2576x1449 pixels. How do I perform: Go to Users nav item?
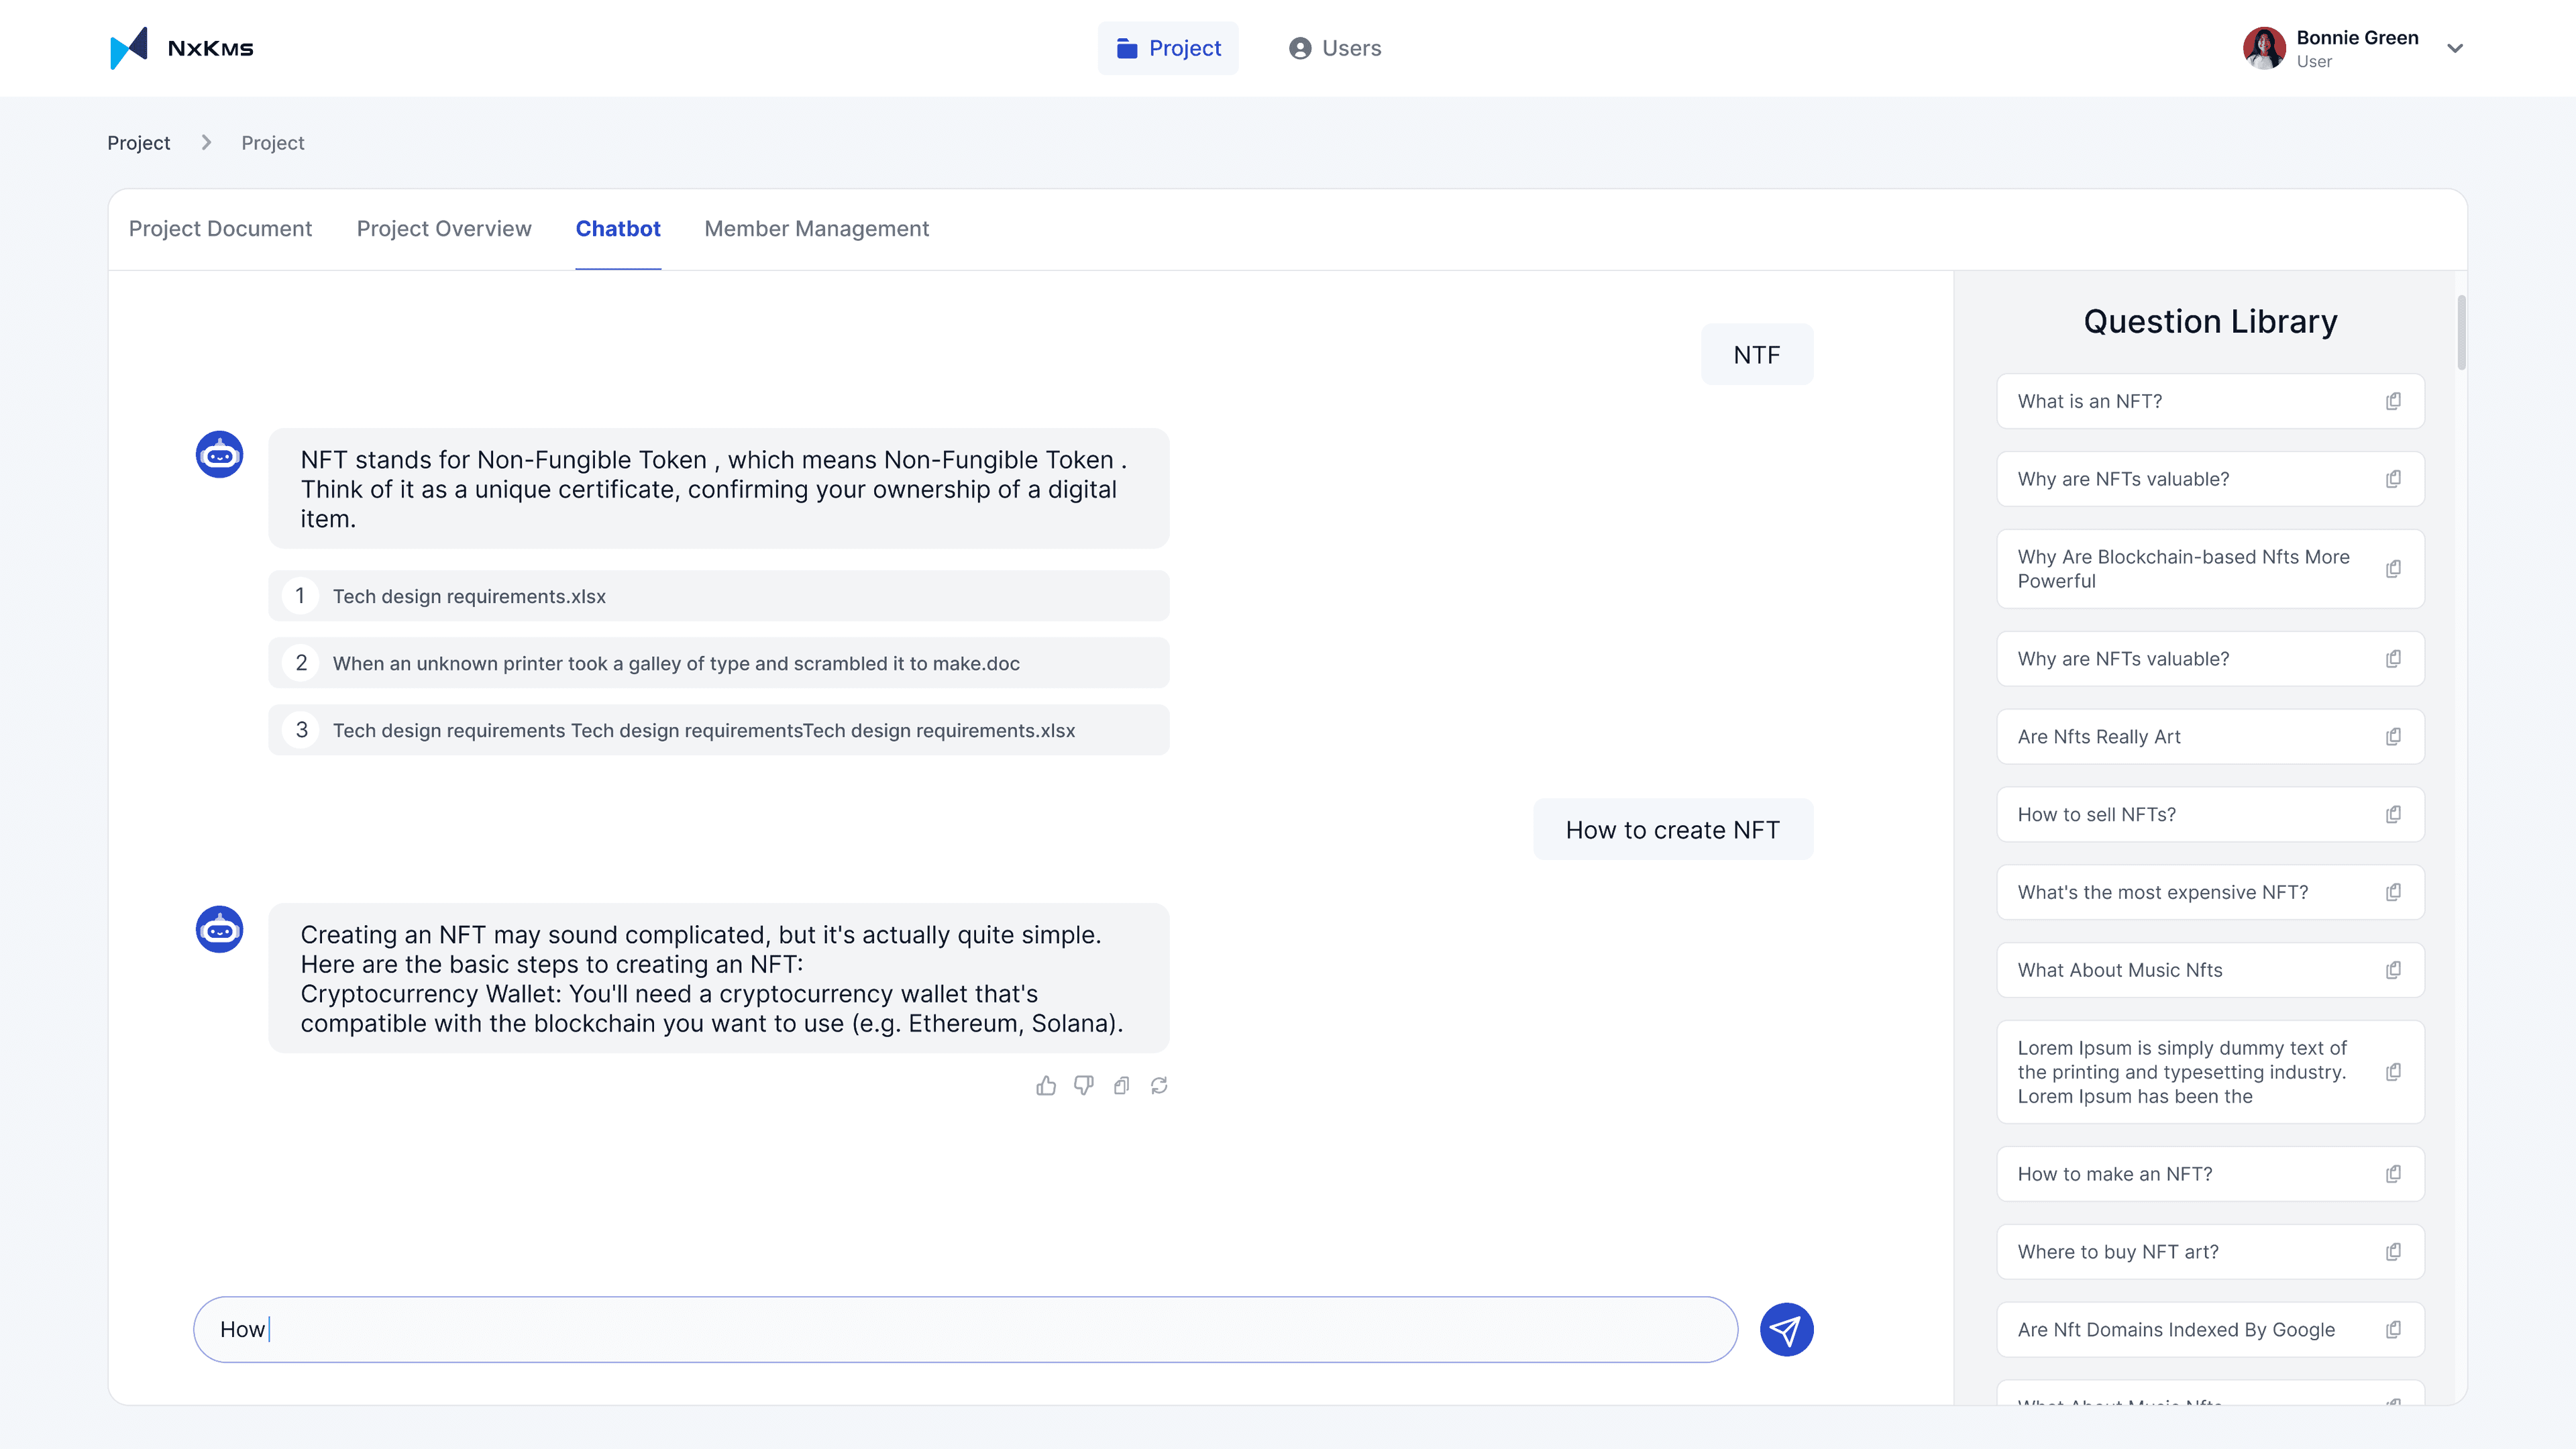1335,48
